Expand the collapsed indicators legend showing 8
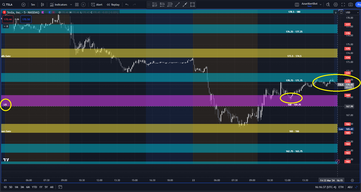Screen dimensions: 361x192 click(6, 26)
